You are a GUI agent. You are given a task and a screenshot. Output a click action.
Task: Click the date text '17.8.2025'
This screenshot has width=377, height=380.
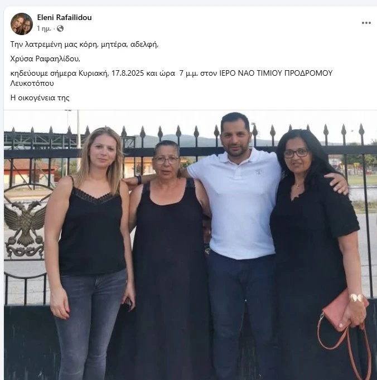pyautogui.click(x=128, y=73)
